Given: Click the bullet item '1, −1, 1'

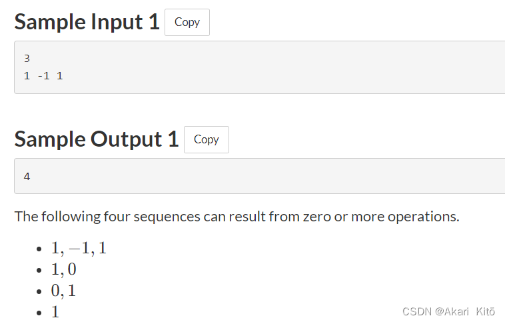Looking at the screenshot, I should [x=79, y=249].
